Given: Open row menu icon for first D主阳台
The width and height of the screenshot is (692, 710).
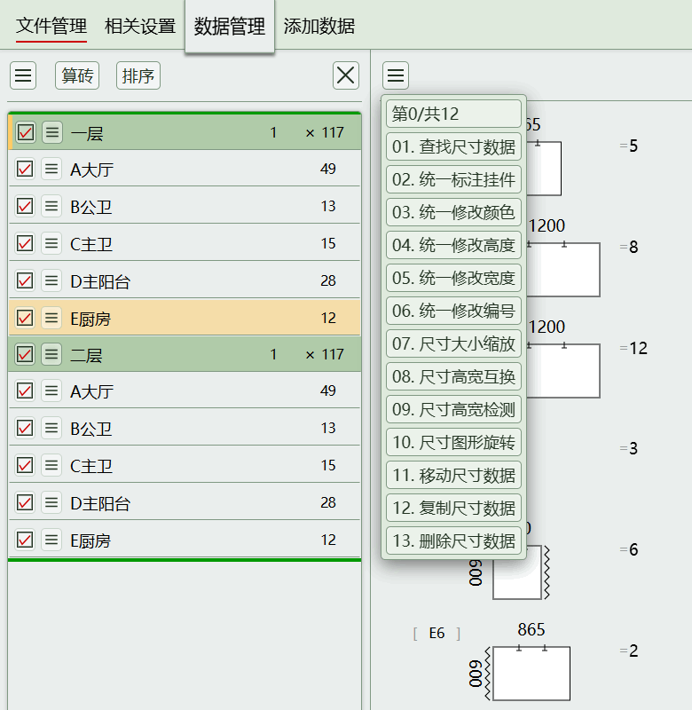Looking at the screenshot, I should pyautogui.click(x=51, y=280).
